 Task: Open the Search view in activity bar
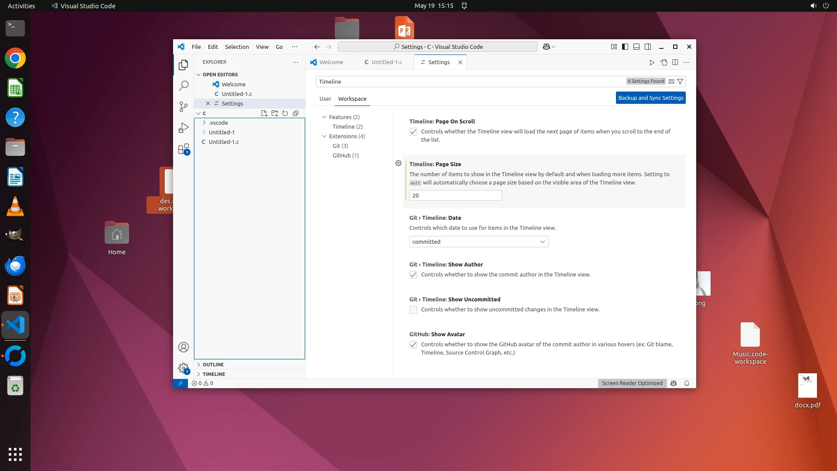click(x=184, y=86)
